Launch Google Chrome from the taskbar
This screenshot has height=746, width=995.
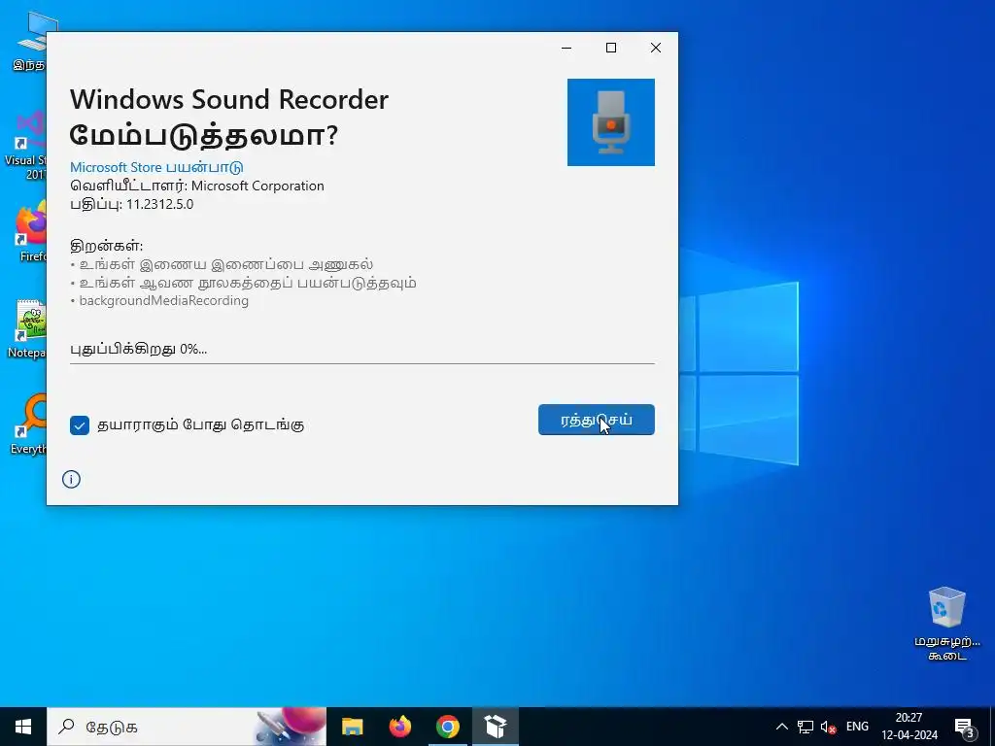[x=447, y=727]
